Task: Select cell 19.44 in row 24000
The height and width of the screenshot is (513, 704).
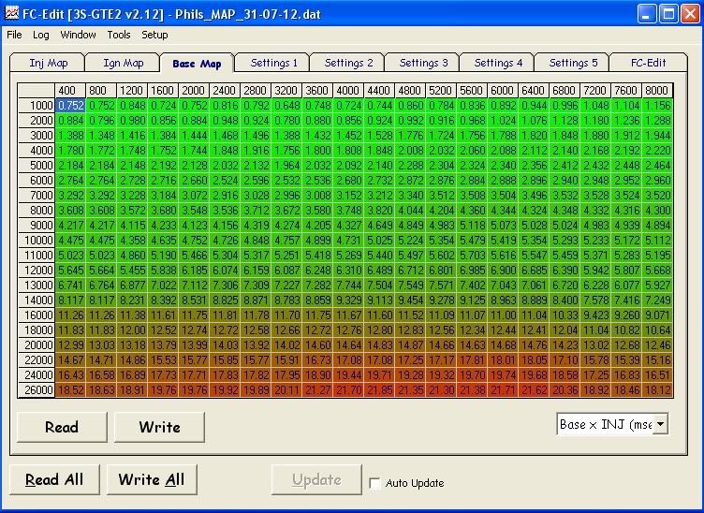Action: click(348, 375)
